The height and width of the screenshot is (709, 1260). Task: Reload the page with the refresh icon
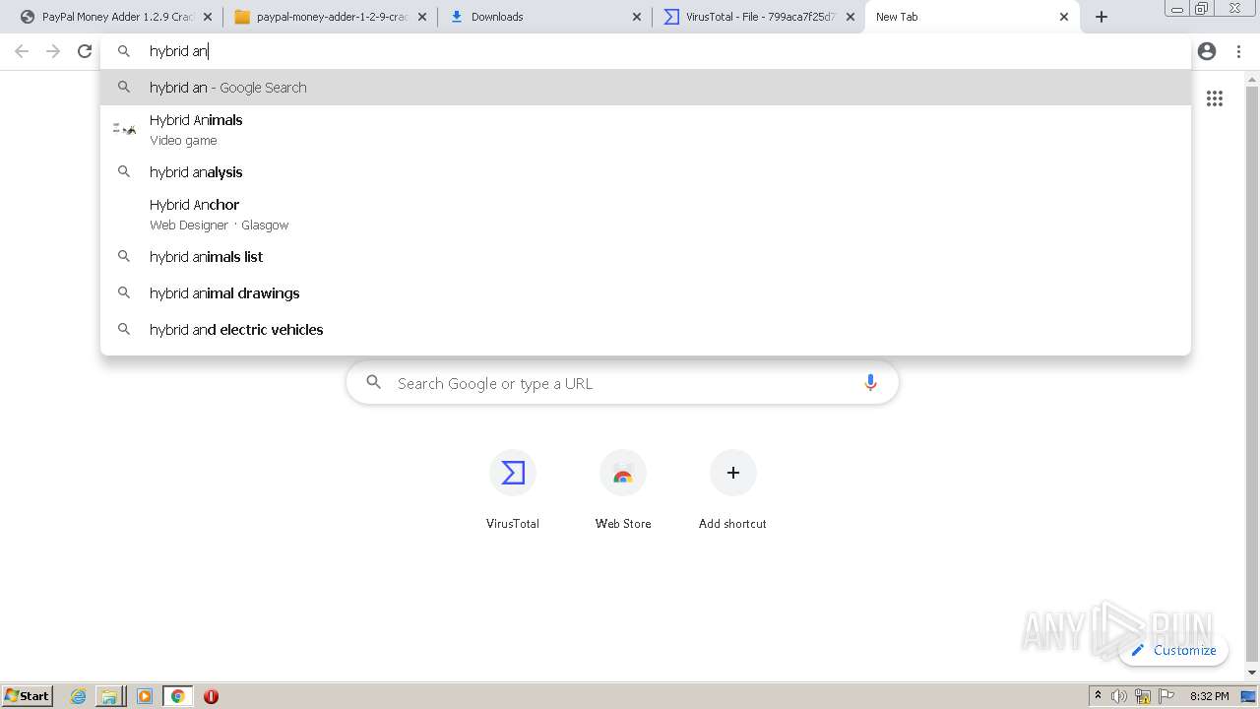coord(85,51)
